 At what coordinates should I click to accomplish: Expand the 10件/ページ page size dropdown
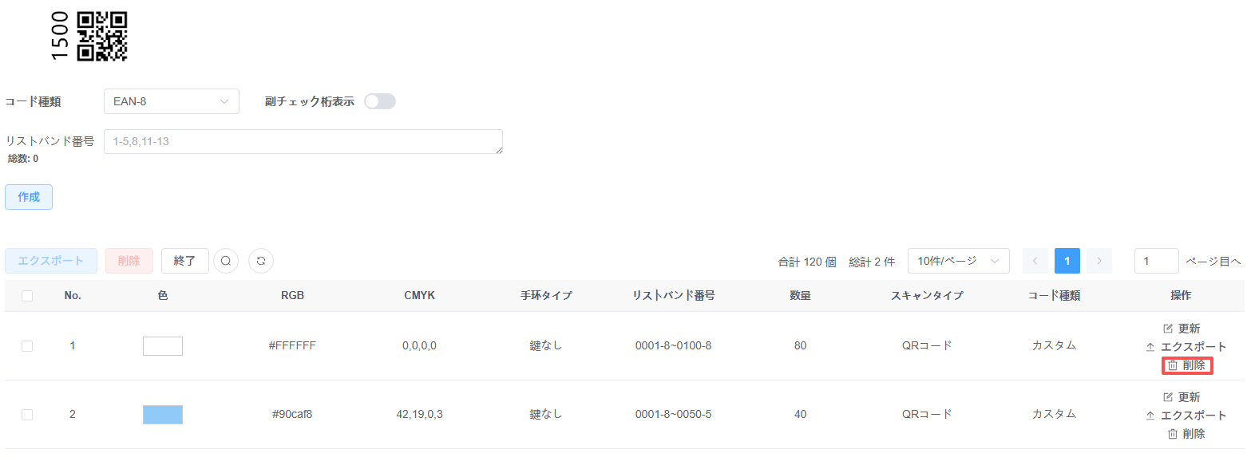pos(958,261)
